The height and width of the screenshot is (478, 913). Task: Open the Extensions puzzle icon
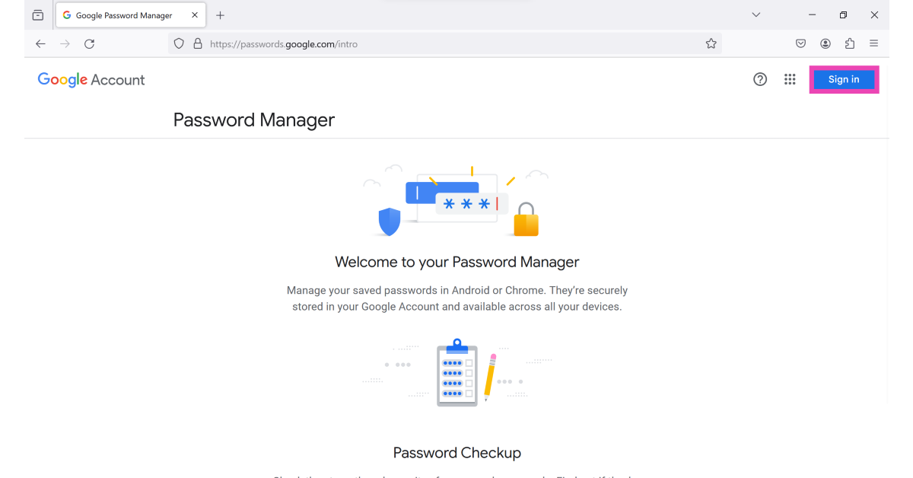coord(850,44)
